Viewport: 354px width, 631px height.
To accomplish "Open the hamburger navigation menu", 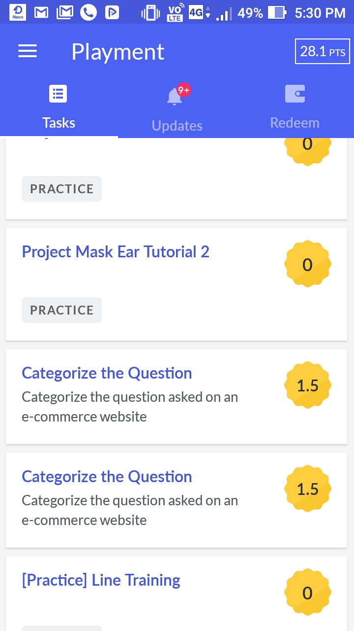I will tap(28, 51).
